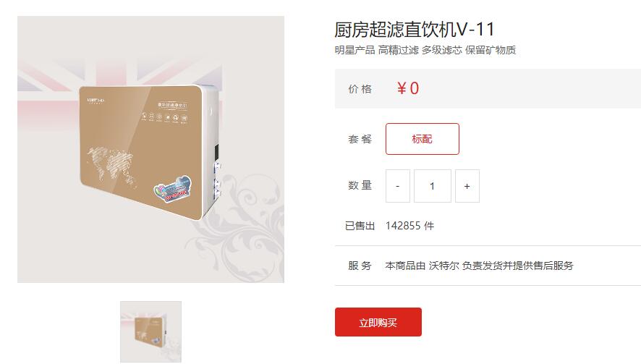
Task: Click the 数量 label
Action: [360, 185]
